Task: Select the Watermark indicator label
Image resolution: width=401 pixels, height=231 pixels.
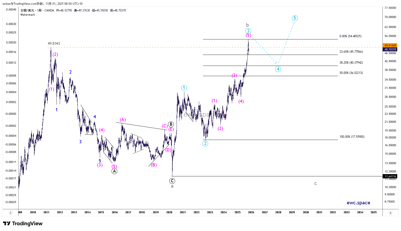Action: 28,15
